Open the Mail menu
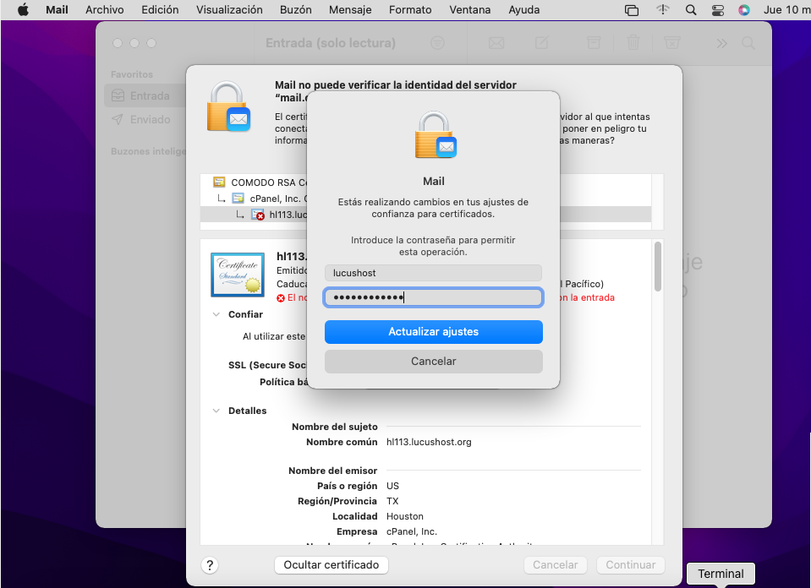Viewport: 811px width, 588px height. click(x=57, y=10)
